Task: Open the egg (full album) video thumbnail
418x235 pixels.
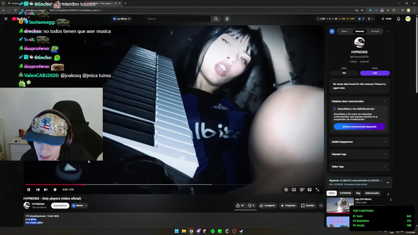Action: (x=340, y=205)
